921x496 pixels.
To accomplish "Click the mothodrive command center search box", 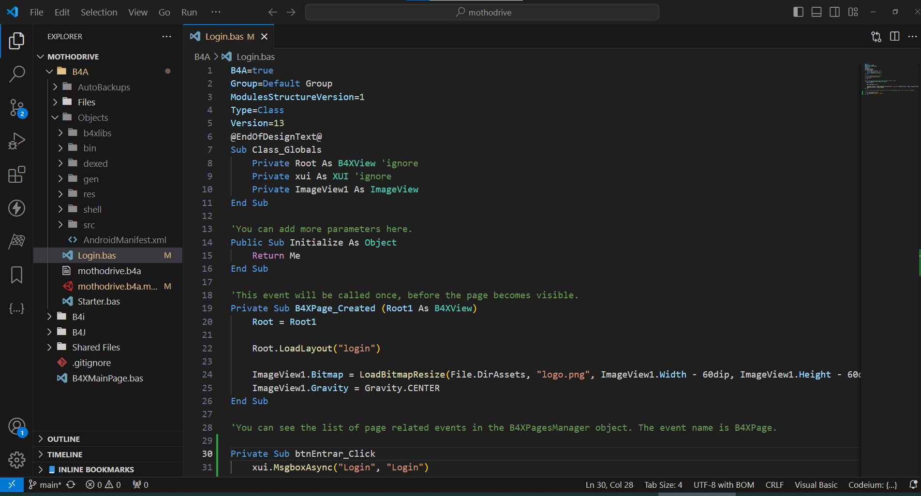I will [x=482, y=12].
